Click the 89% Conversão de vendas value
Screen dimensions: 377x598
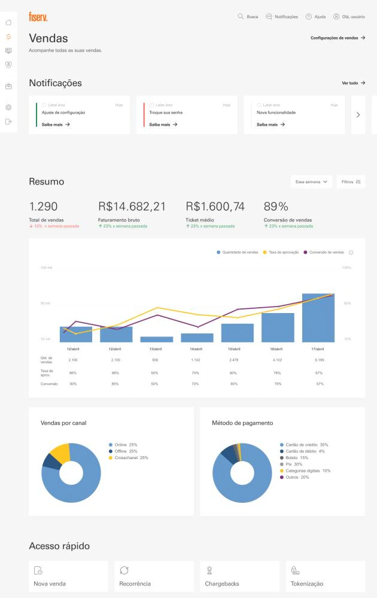point(276,207)
